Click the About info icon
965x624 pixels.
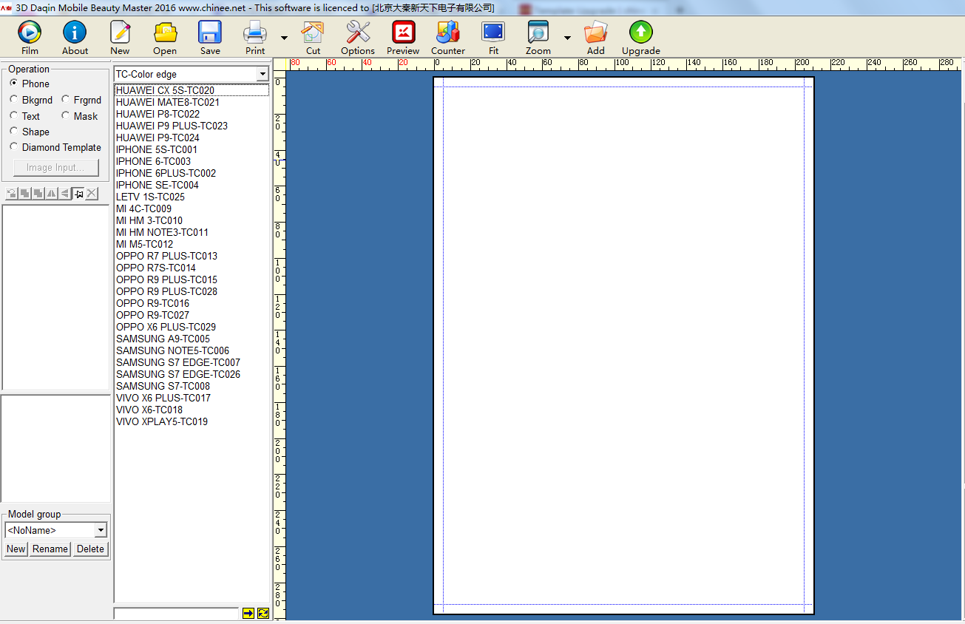tap(75, 33)
